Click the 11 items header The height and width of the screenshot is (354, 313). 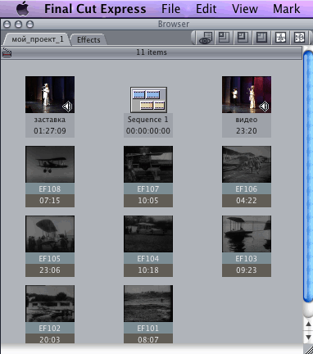tap(152, 52)
